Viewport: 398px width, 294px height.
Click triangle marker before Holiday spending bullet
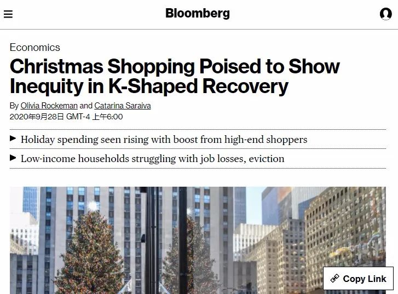click(x=13, y=139)
